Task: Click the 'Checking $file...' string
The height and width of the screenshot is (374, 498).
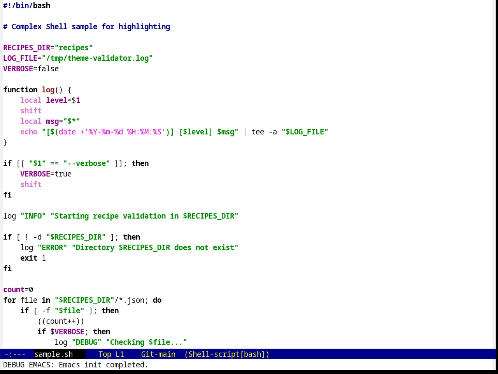Action: click(147, 342)
